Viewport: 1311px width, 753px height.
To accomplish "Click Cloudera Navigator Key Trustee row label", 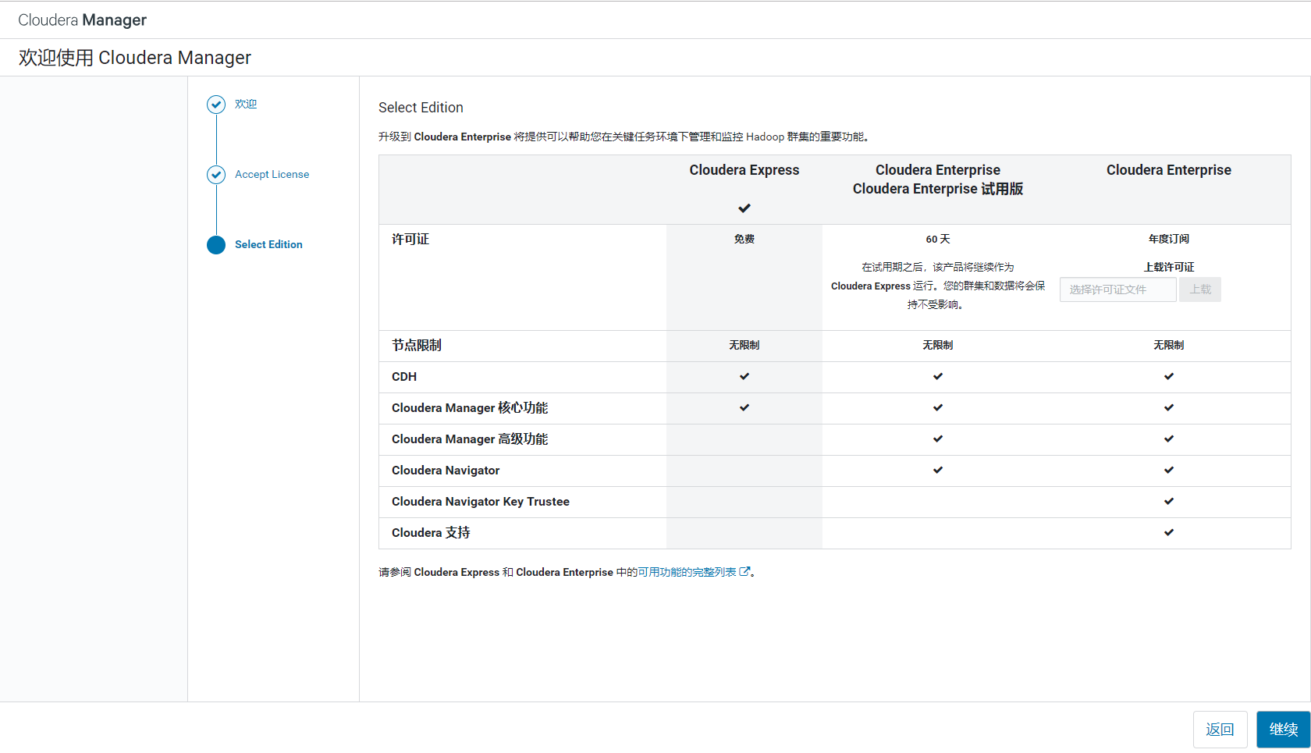I will [481, 502].
